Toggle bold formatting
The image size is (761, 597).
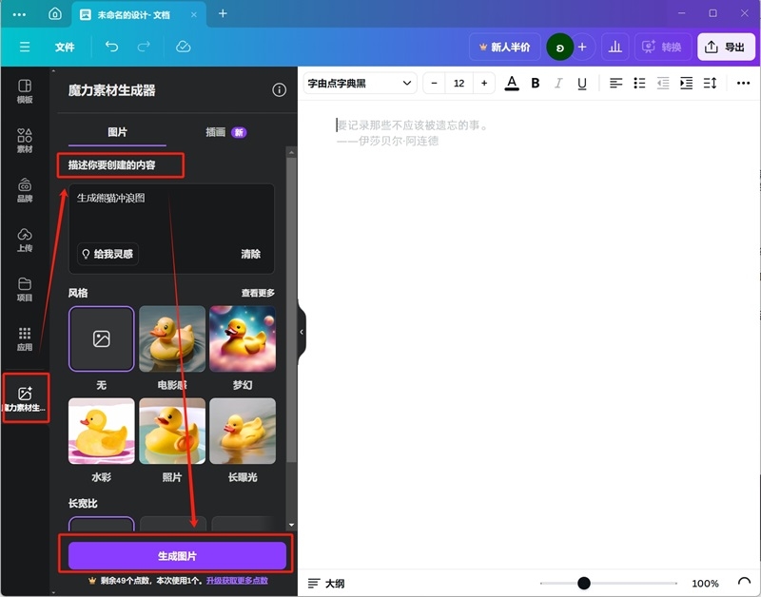[x=535, y=83]
